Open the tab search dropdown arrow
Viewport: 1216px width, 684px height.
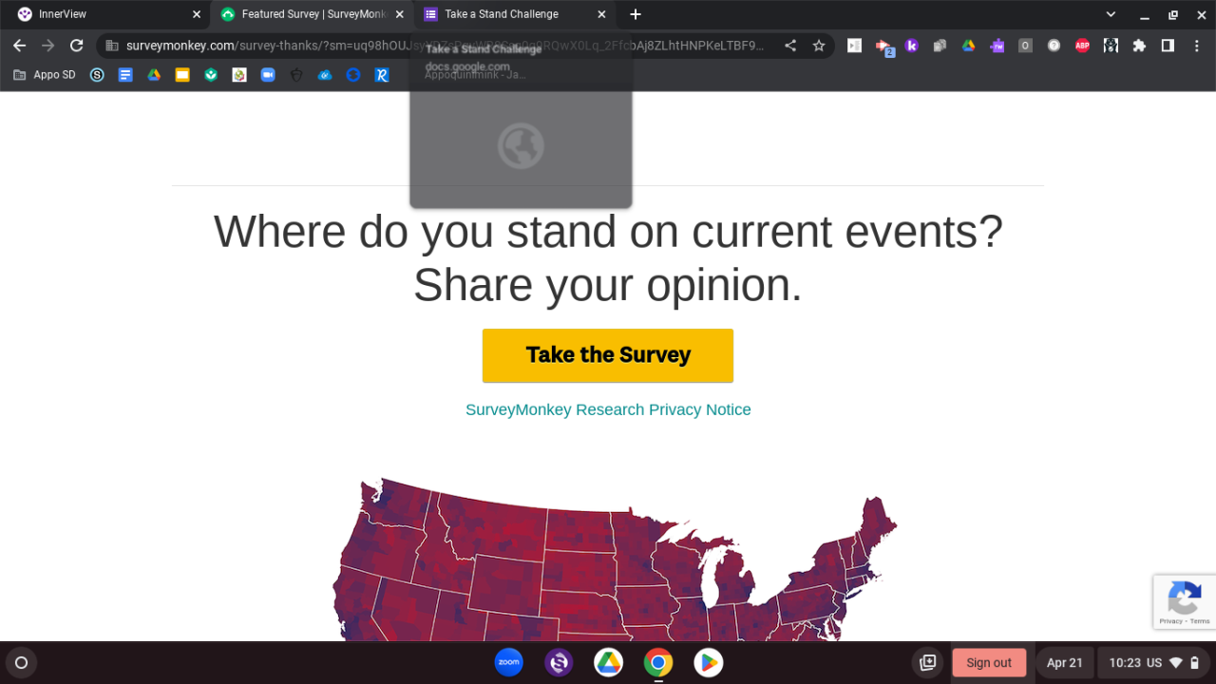(x=1111, y=14)
